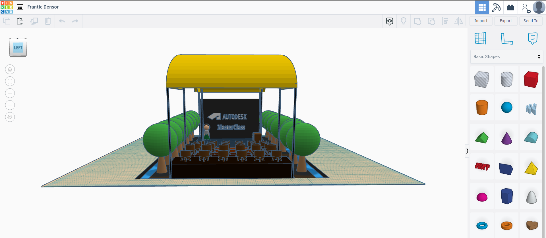Viewport: 546px width, 238px height.
Task: Click the Home view button
Action: coord(10,69)
